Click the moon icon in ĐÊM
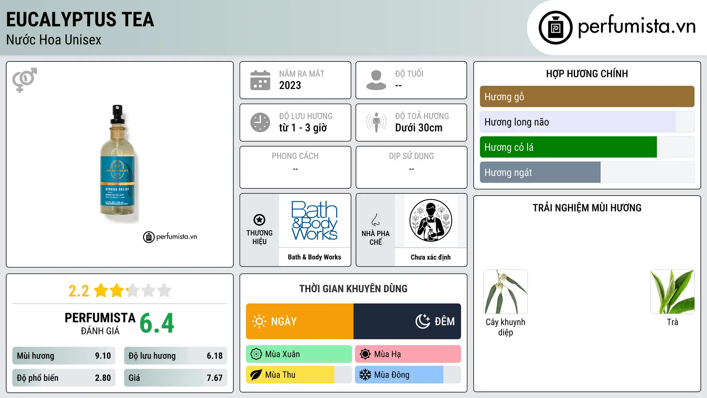 (x=423, y=321)
